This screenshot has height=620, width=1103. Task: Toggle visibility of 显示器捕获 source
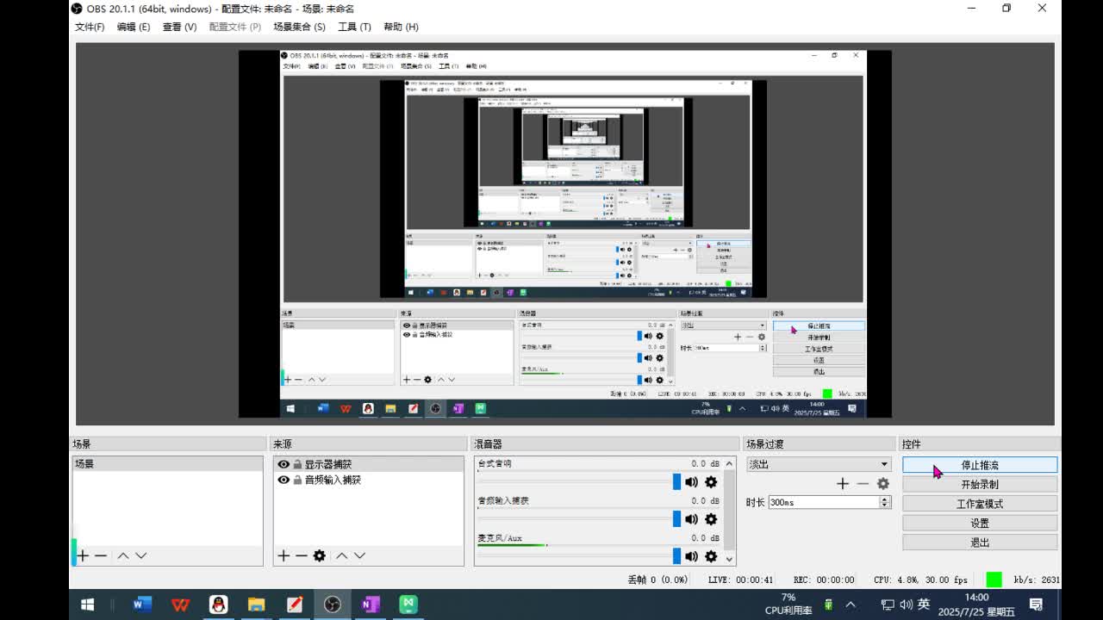click(x=284, y=465)
